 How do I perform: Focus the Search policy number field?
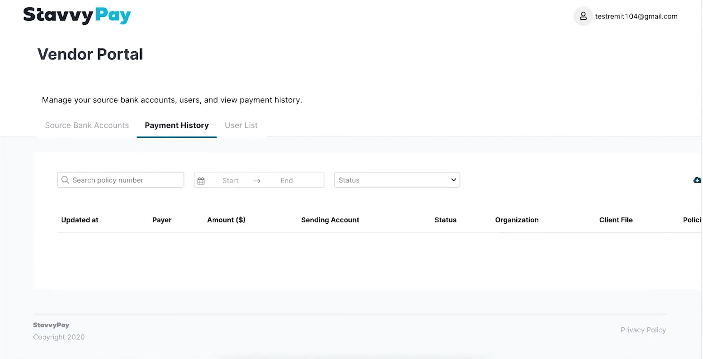pyautogui.click(x=121, y=180)
